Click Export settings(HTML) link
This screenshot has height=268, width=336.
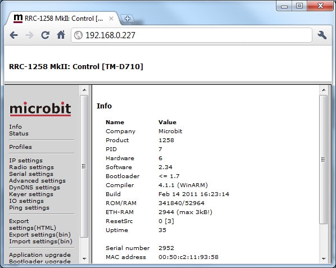tap(33, 225)
